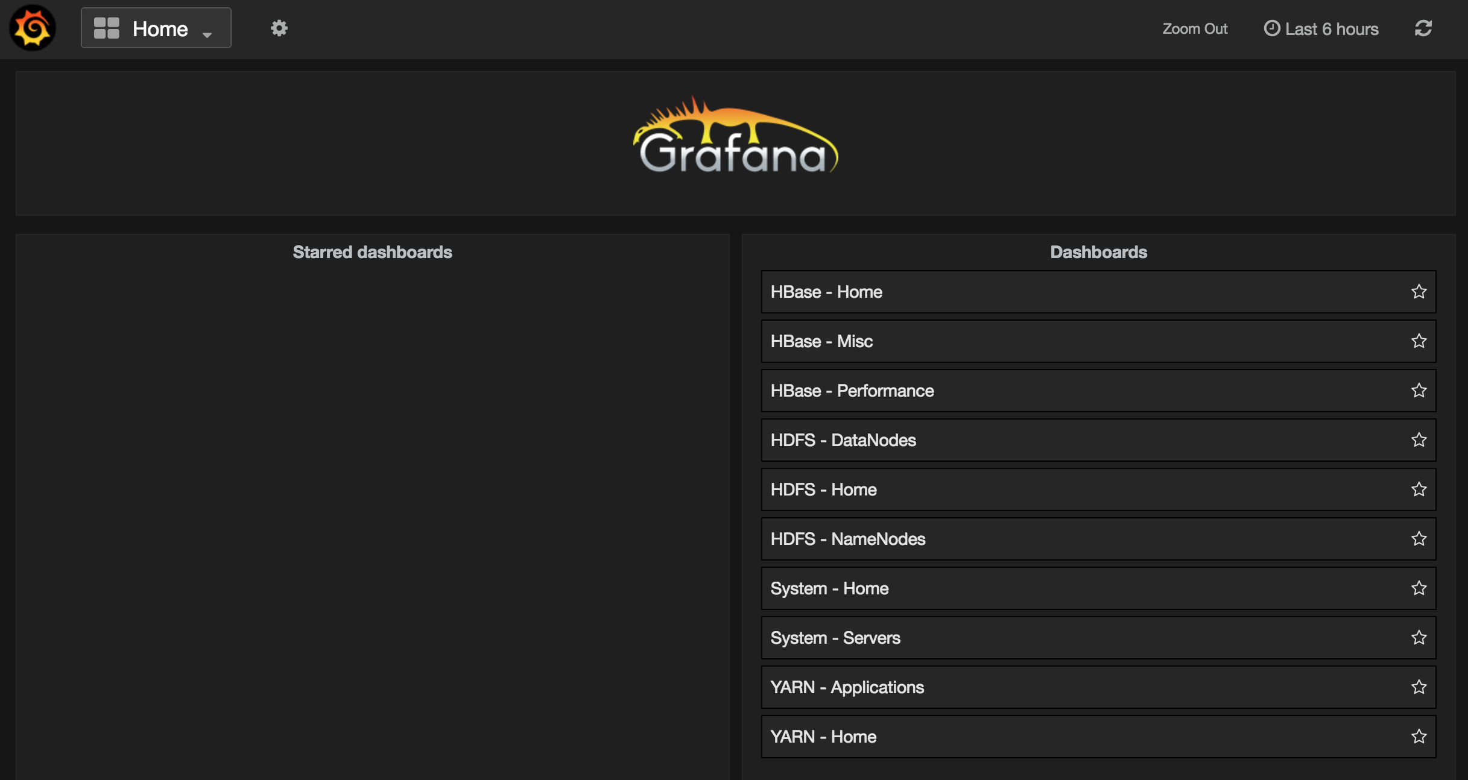Star the HBase - Misc dashboard

[1419, 341]
